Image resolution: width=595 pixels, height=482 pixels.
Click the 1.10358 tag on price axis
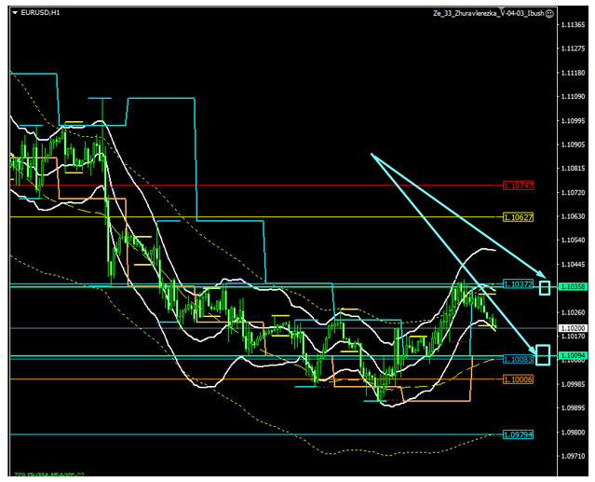(x=573, y=287)
